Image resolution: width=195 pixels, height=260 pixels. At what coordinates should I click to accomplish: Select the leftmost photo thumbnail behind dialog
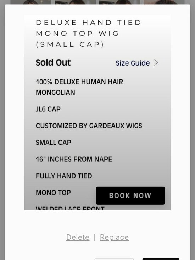30,2
